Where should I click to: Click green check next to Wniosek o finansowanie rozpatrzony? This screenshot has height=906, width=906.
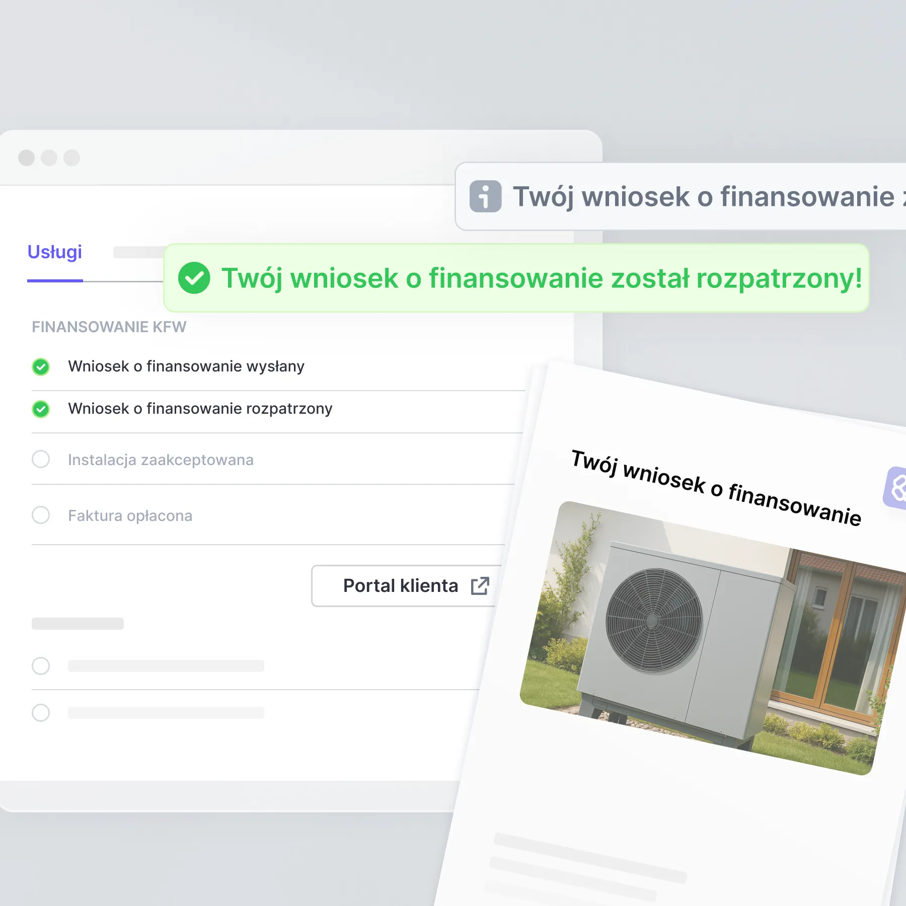coord(41,409)
